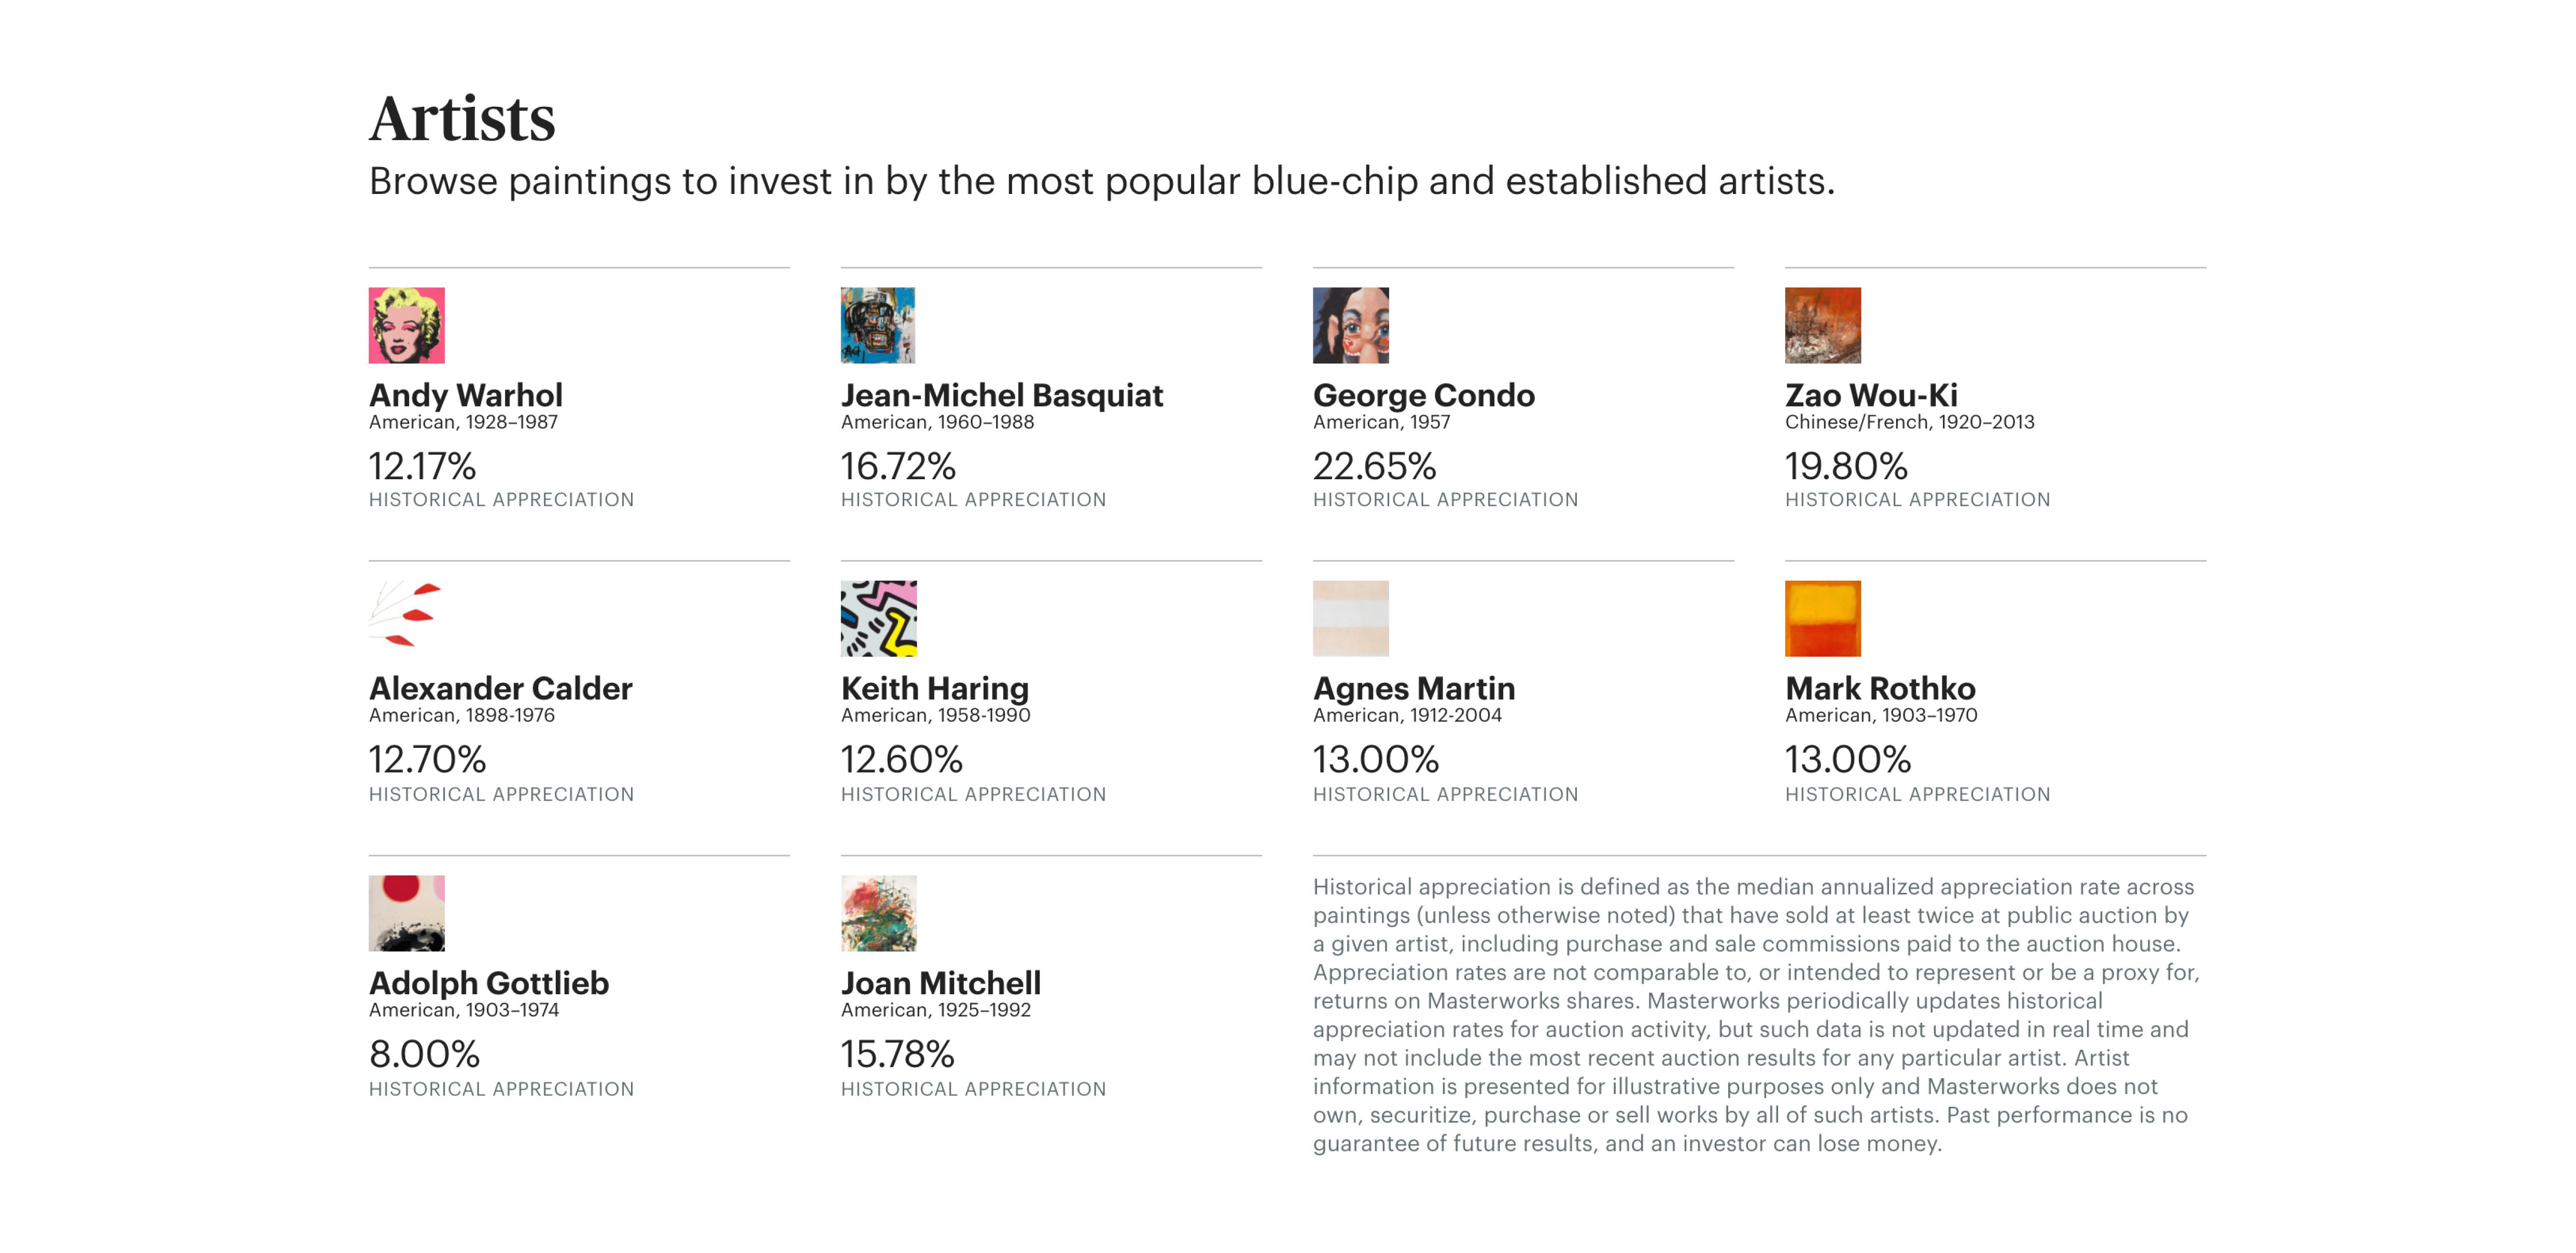Select the Keith Haring name link
Image resolution: width=2576 pixels, height=1253 pixels.
[934, 688]
